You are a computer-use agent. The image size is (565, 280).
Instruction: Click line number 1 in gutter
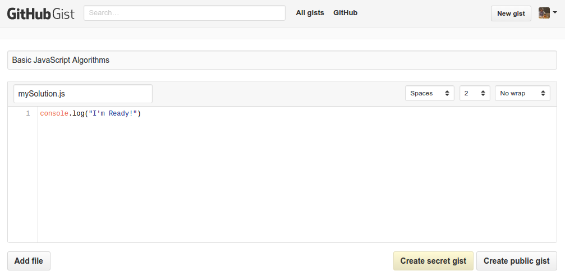click(27, 114)
